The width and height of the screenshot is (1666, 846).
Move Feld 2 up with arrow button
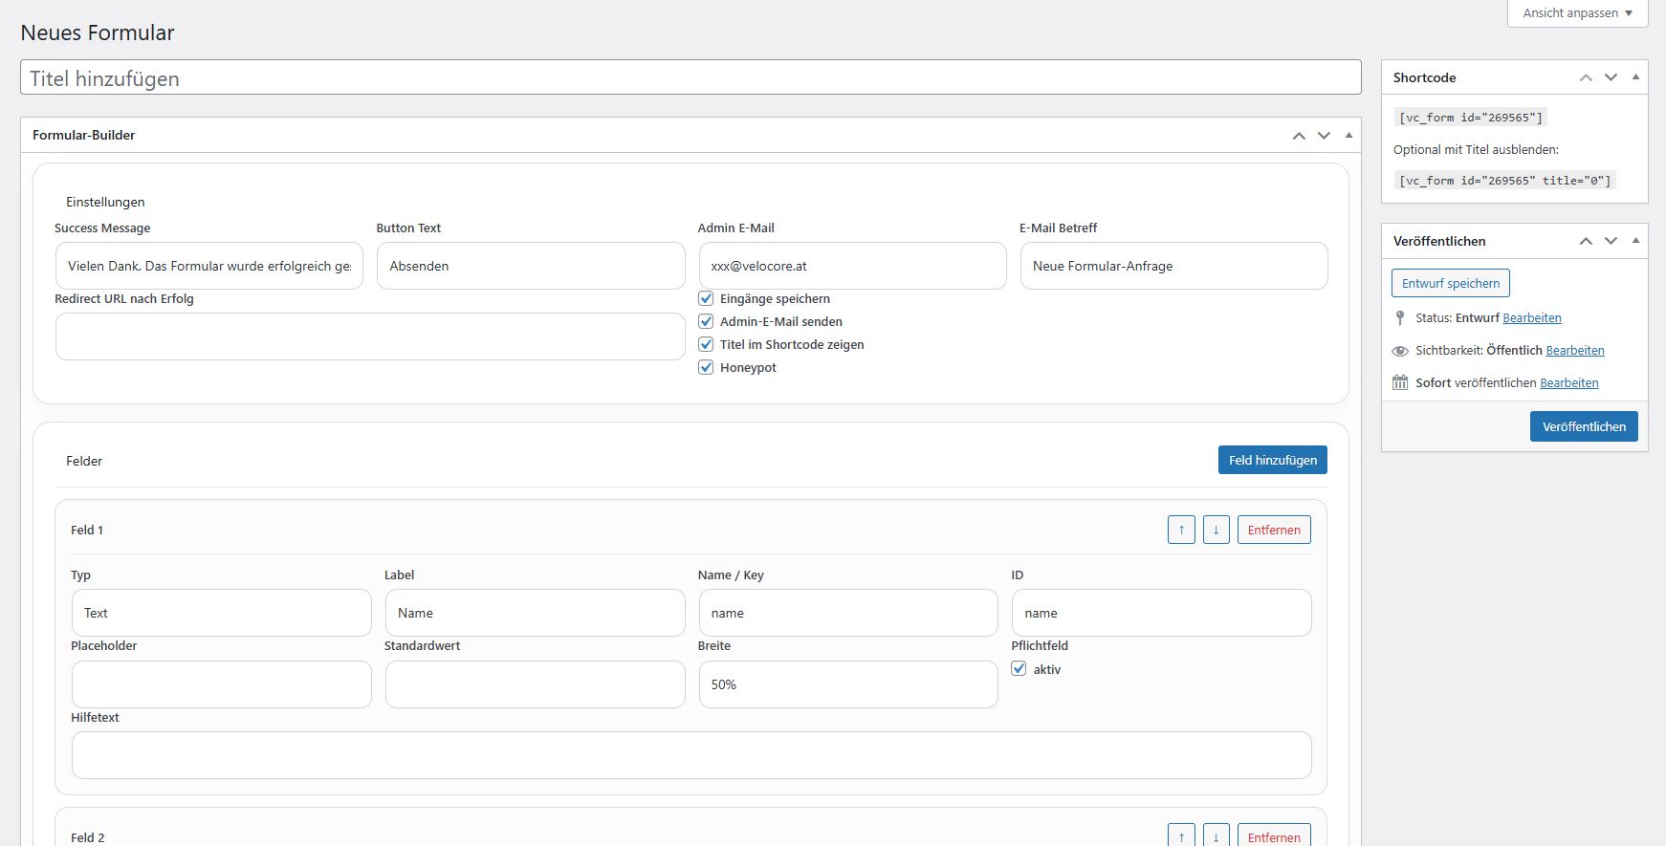point(1181,836)
